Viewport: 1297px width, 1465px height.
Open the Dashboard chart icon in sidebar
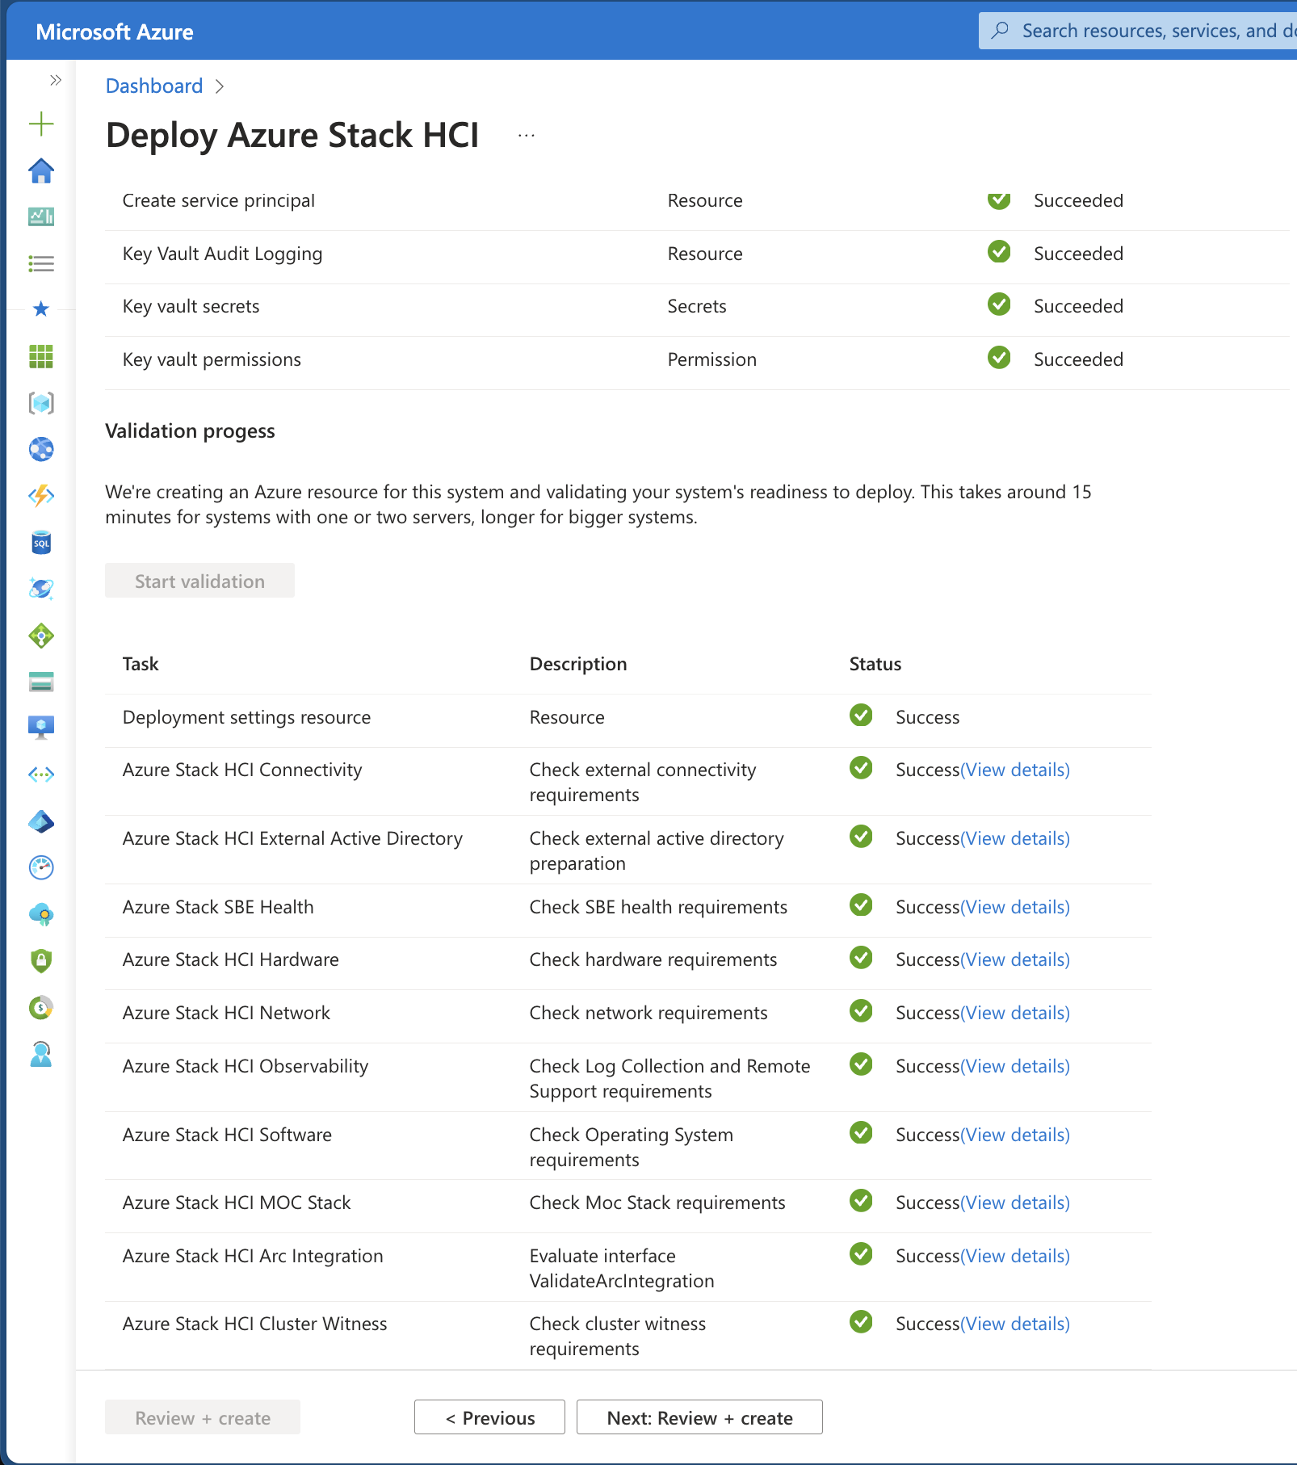tap(41, 216)
